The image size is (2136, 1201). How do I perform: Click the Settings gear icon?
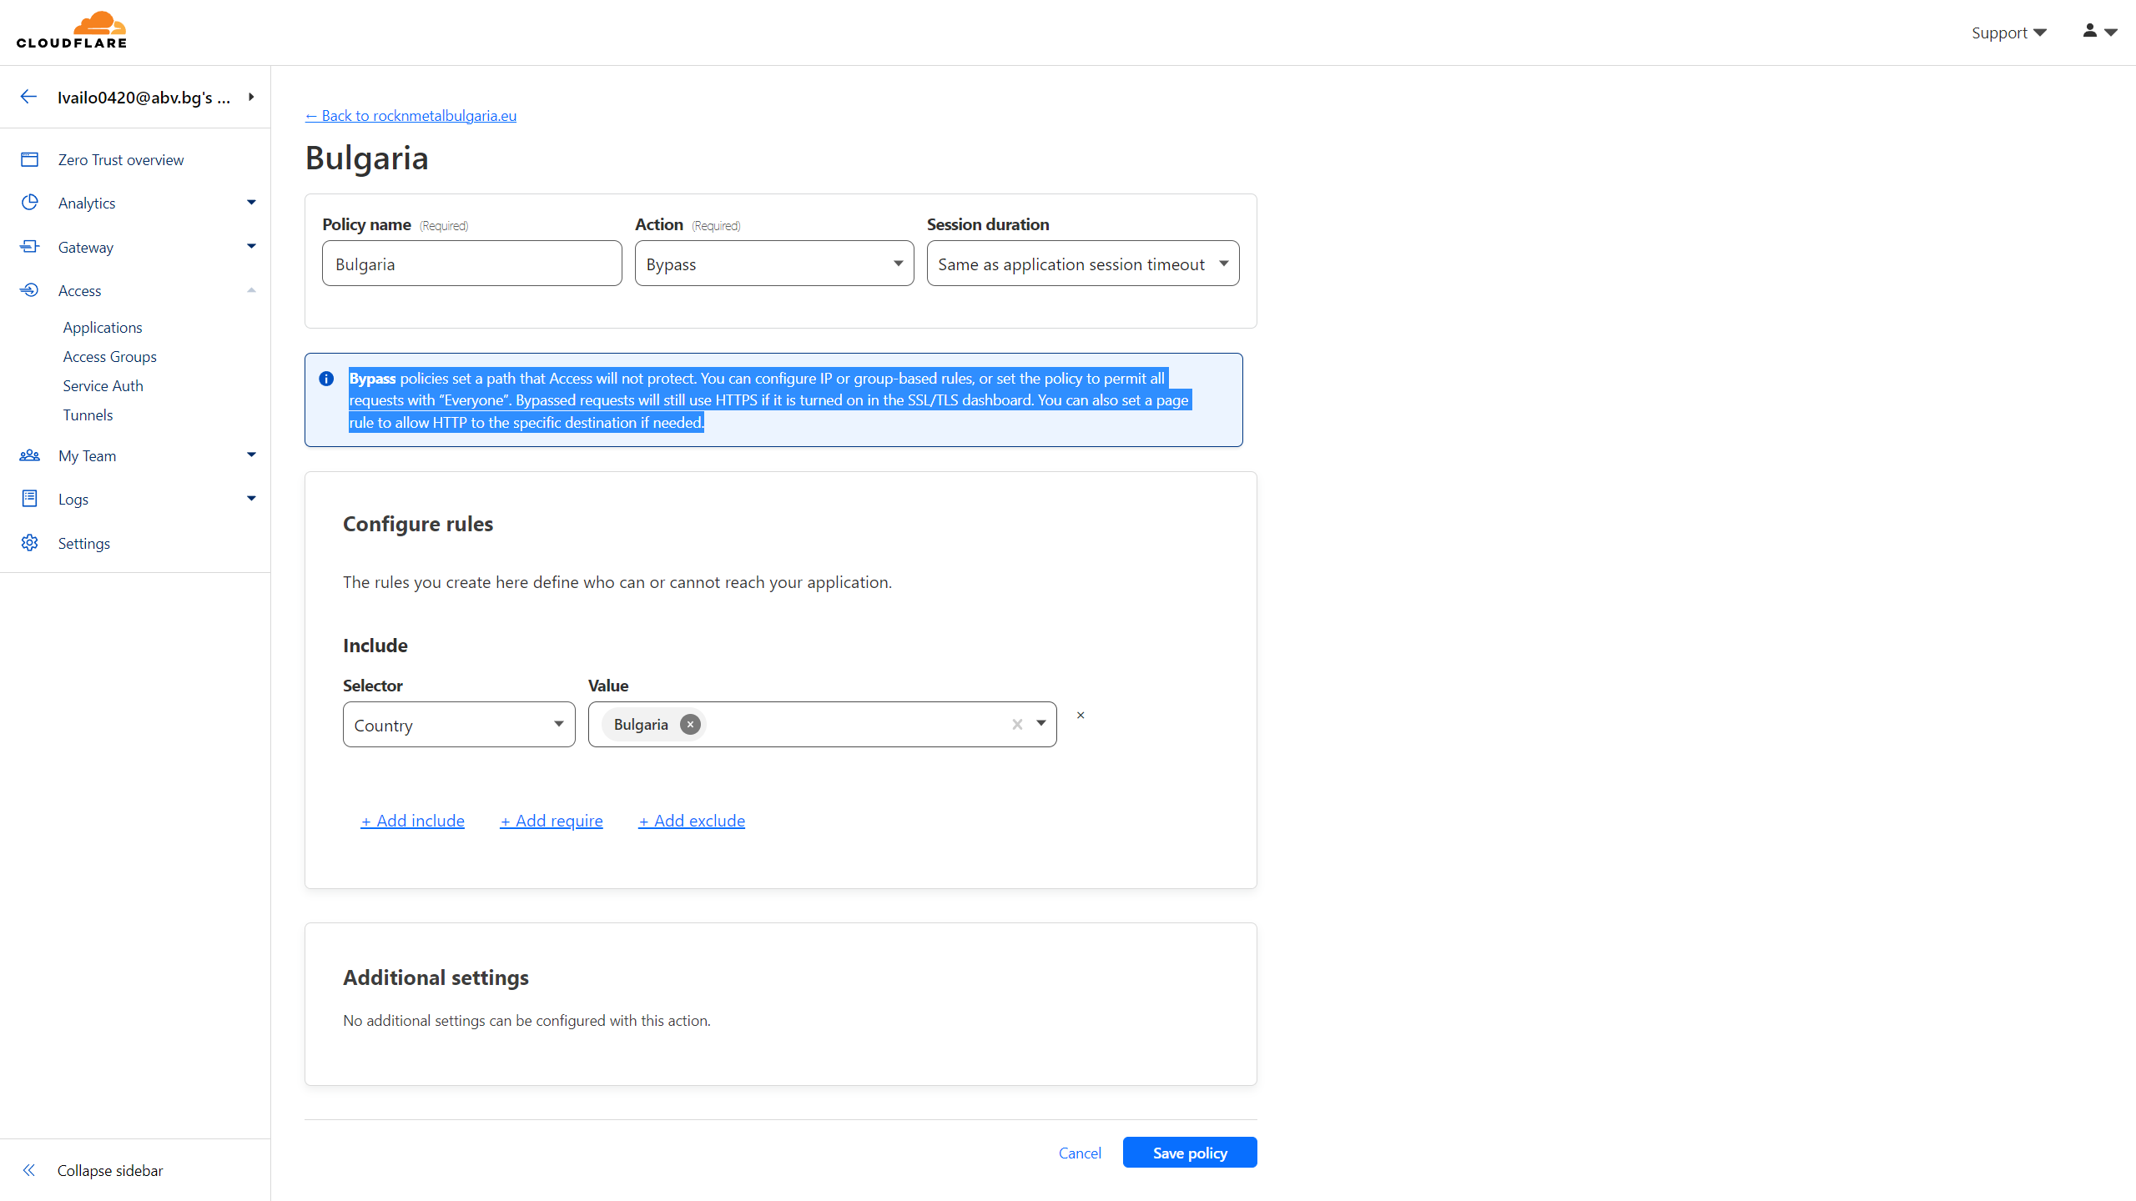pos(30,543)
